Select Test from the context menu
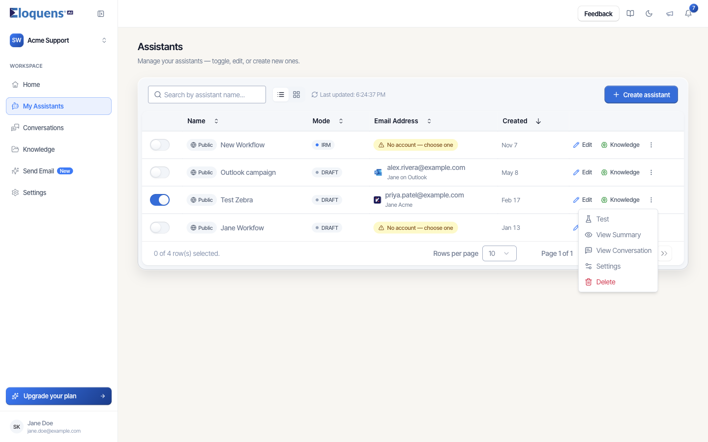Viewport: 708px width, 442px height. (x=618, y=219)
